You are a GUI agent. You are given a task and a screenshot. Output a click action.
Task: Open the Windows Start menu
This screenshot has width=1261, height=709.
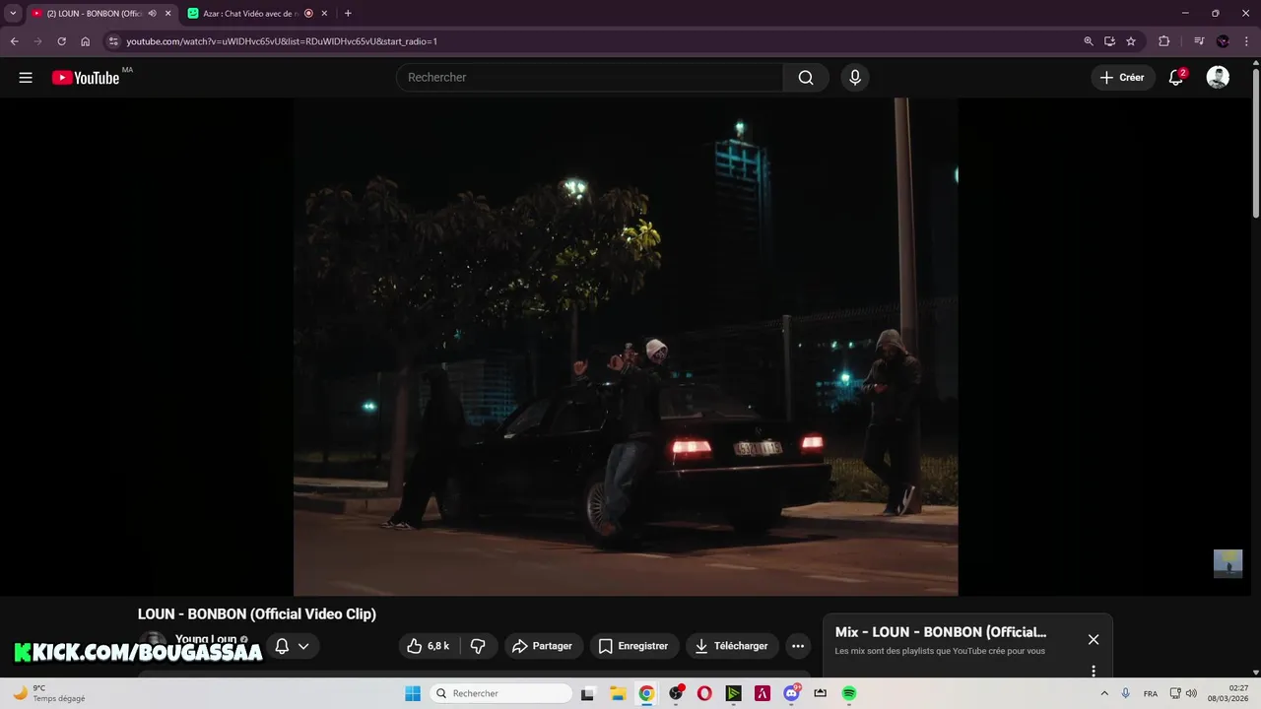pos(413,693)
